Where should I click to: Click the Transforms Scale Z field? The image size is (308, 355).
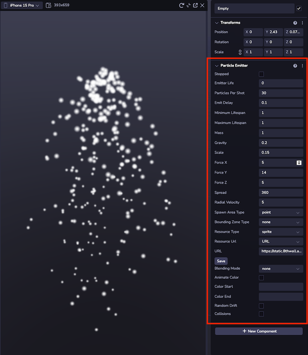pos(293,52)
